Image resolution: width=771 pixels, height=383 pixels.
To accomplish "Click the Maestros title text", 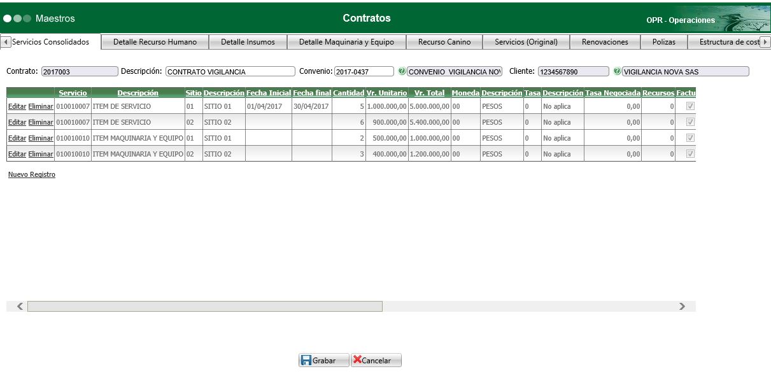I will coord(55,18).
